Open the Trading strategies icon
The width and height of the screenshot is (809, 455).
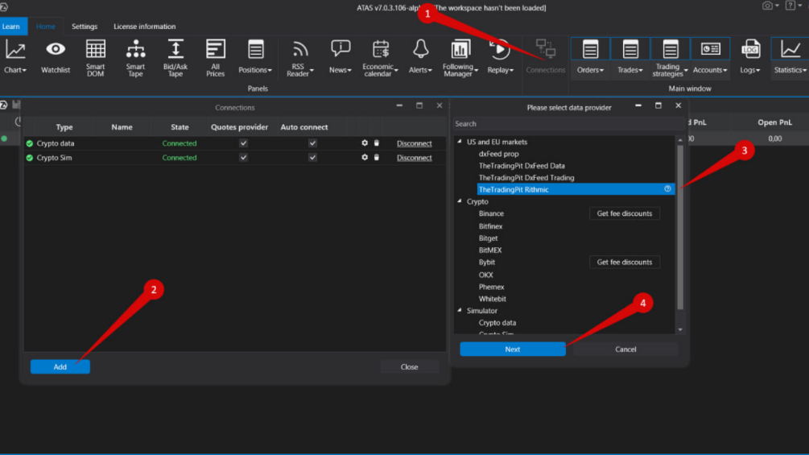(671, 49)
